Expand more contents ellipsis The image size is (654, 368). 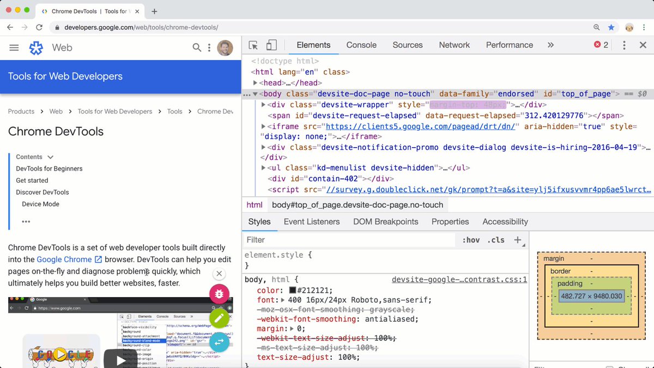[26, 222]
